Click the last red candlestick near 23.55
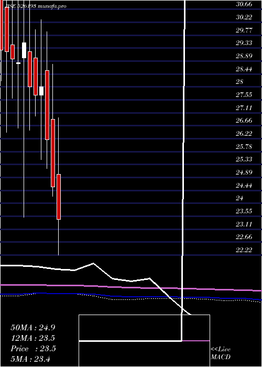The width and height of the screenshot is (262, 367). pos(59,197)
